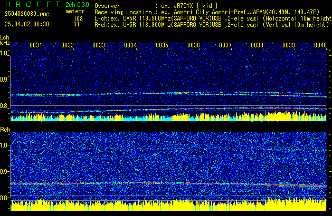Click time marker 0034
Screen dimensions: 332x216
pos(130,45)
